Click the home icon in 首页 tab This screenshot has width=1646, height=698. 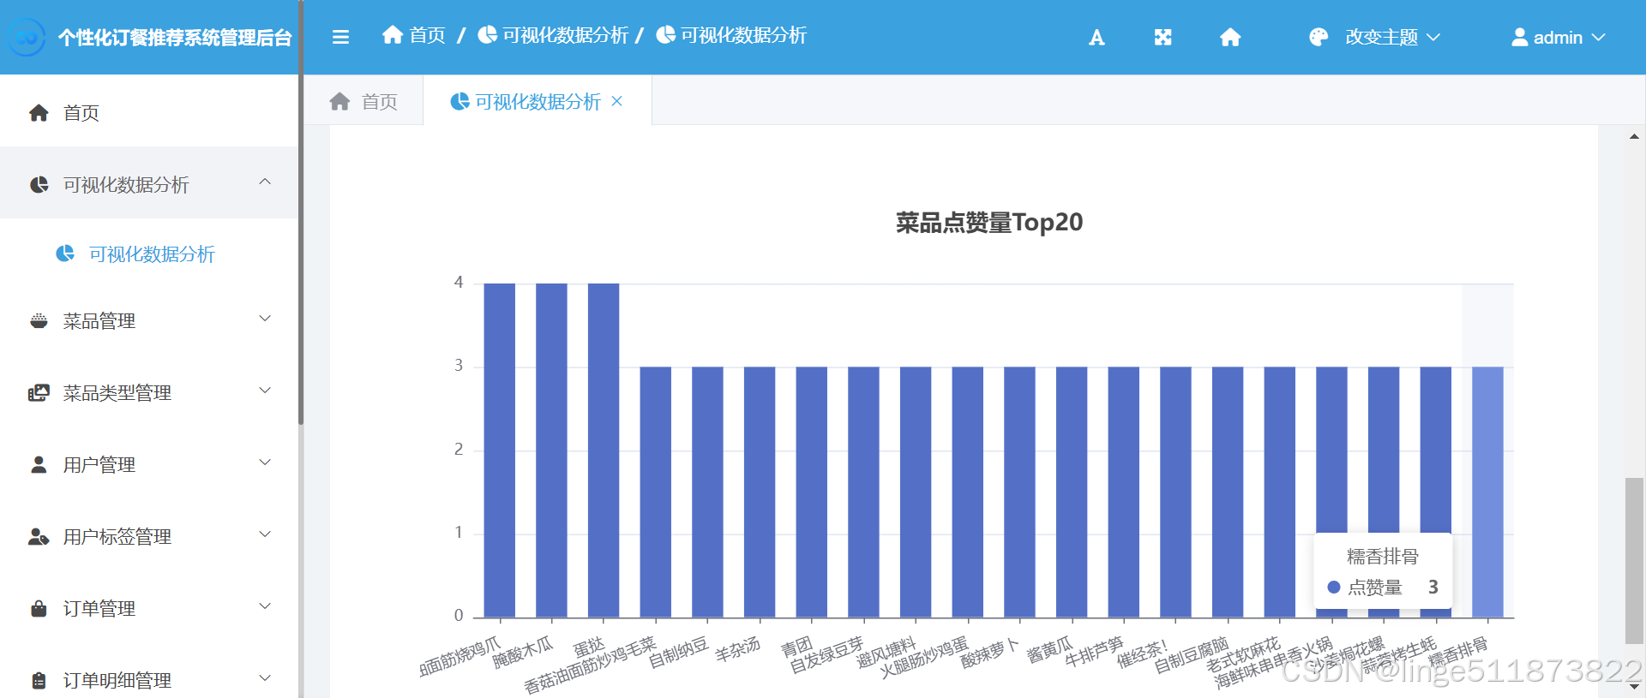[340, 102]
